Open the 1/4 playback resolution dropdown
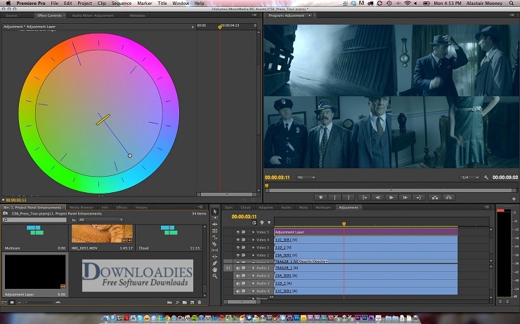This screenshot has height=324, width=520. [x=470, y=177]
